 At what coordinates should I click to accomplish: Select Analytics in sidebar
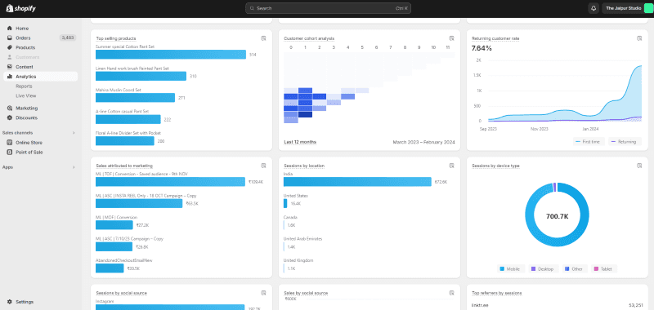coord(40,77)
